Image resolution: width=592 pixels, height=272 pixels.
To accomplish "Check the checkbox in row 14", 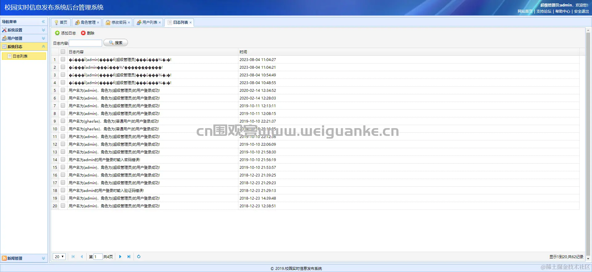I will 63,160.
